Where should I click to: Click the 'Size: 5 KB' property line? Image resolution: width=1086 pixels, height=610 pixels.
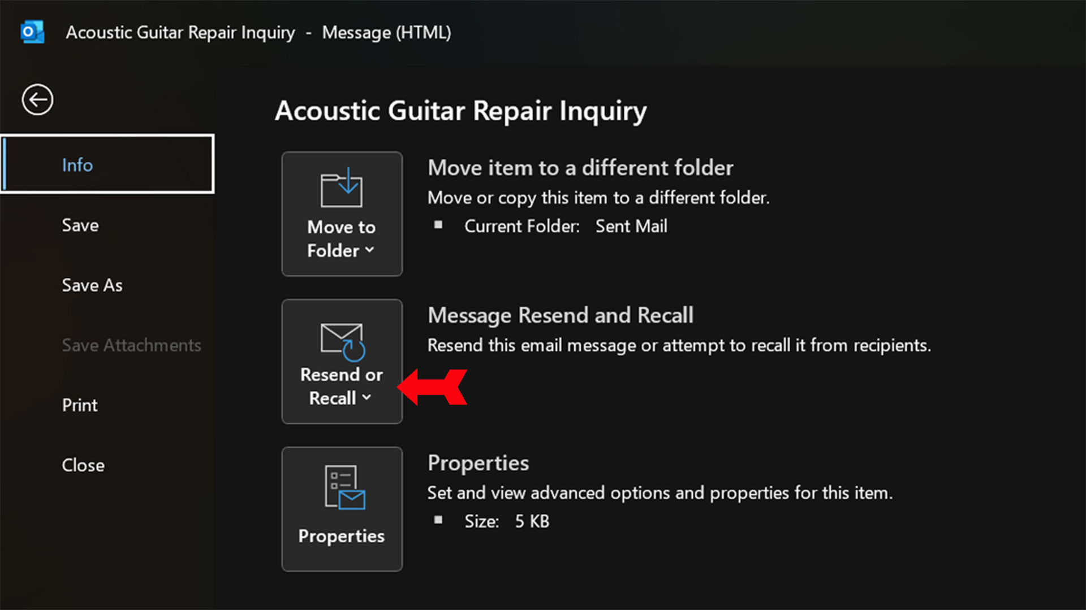507,521
